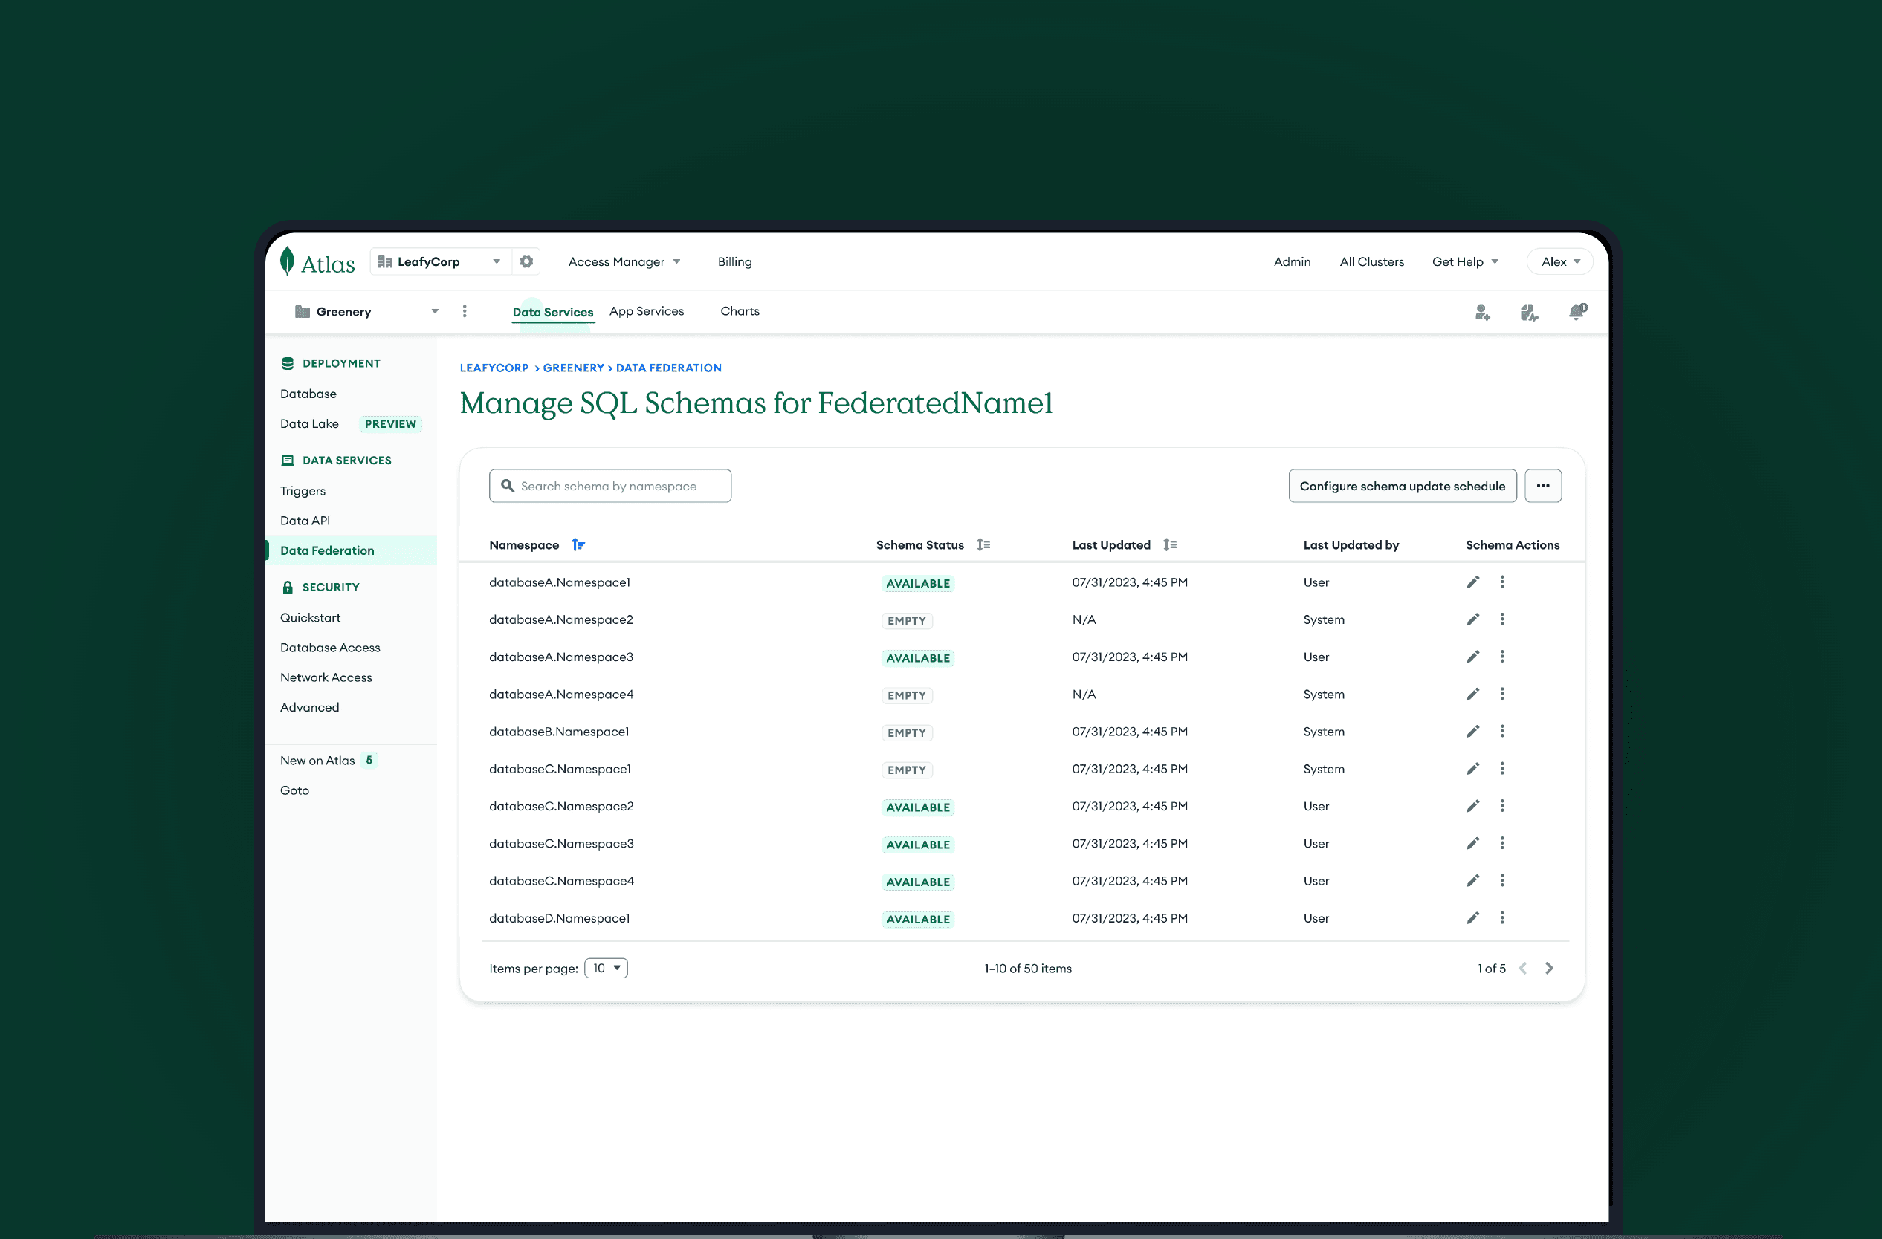The image size is (1882, 1239).
Task: Click edit pencil for databaseD.Namespace1
Action: [1472, 918]
